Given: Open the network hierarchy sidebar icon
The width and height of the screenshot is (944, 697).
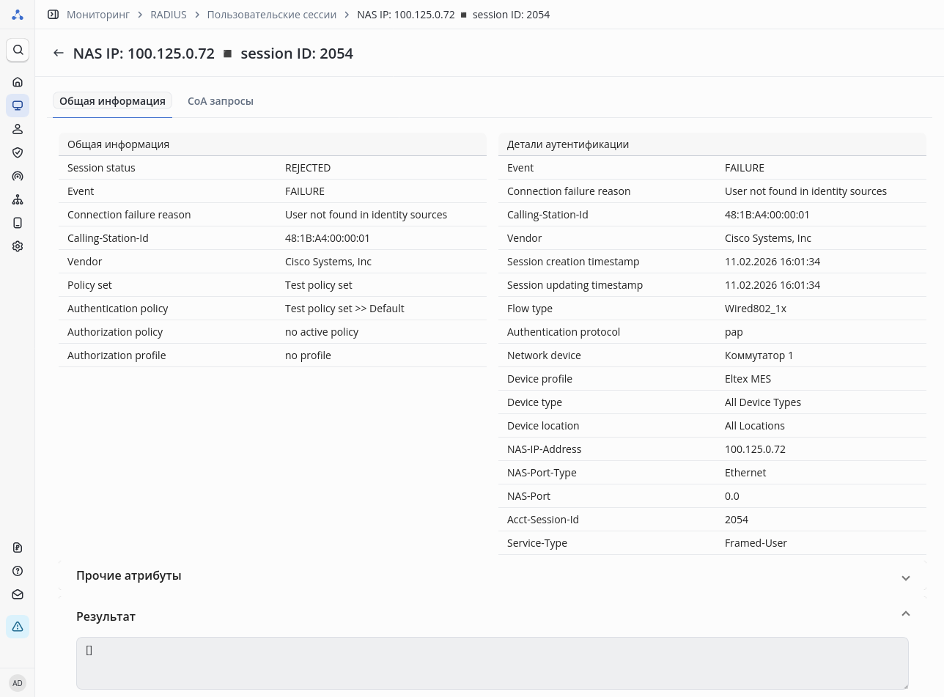Looking at the screenshot, I should [18, 199].
